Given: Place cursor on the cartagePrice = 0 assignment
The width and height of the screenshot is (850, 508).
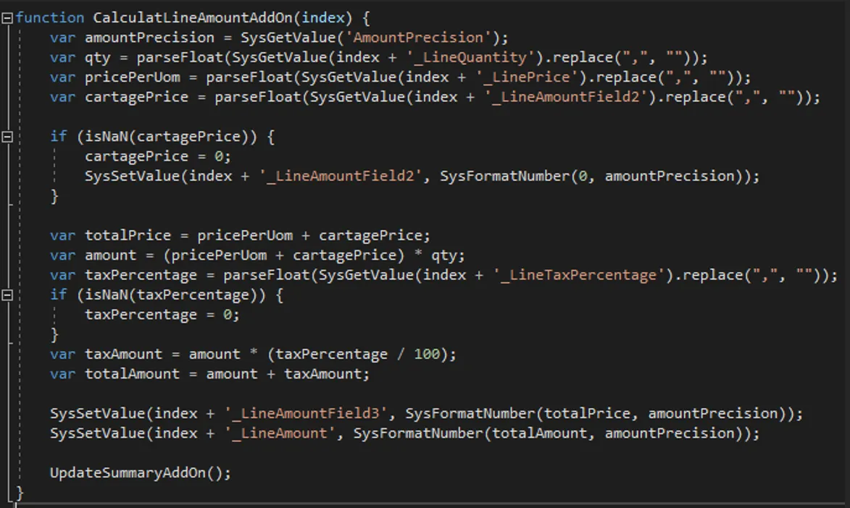Looking at the screenshot, I should 157,156.
